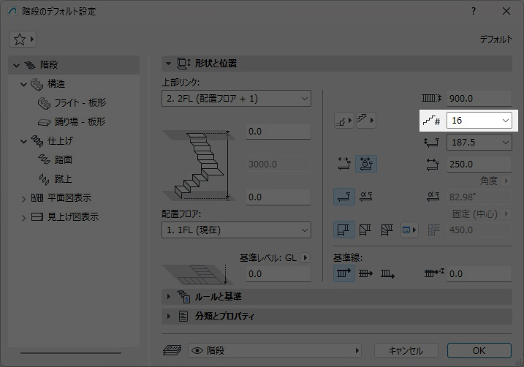Image resolution: width=524 pixels, height=367 pixels.
Task: Choose the first winder turning type icon
Action: pos(343,231)
